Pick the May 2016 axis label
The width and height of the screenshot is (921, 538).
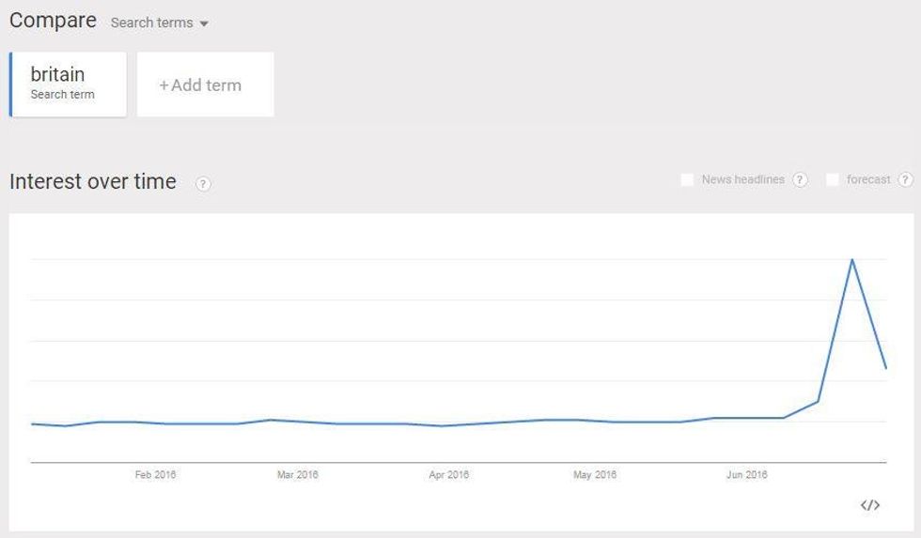pos(595,475)
